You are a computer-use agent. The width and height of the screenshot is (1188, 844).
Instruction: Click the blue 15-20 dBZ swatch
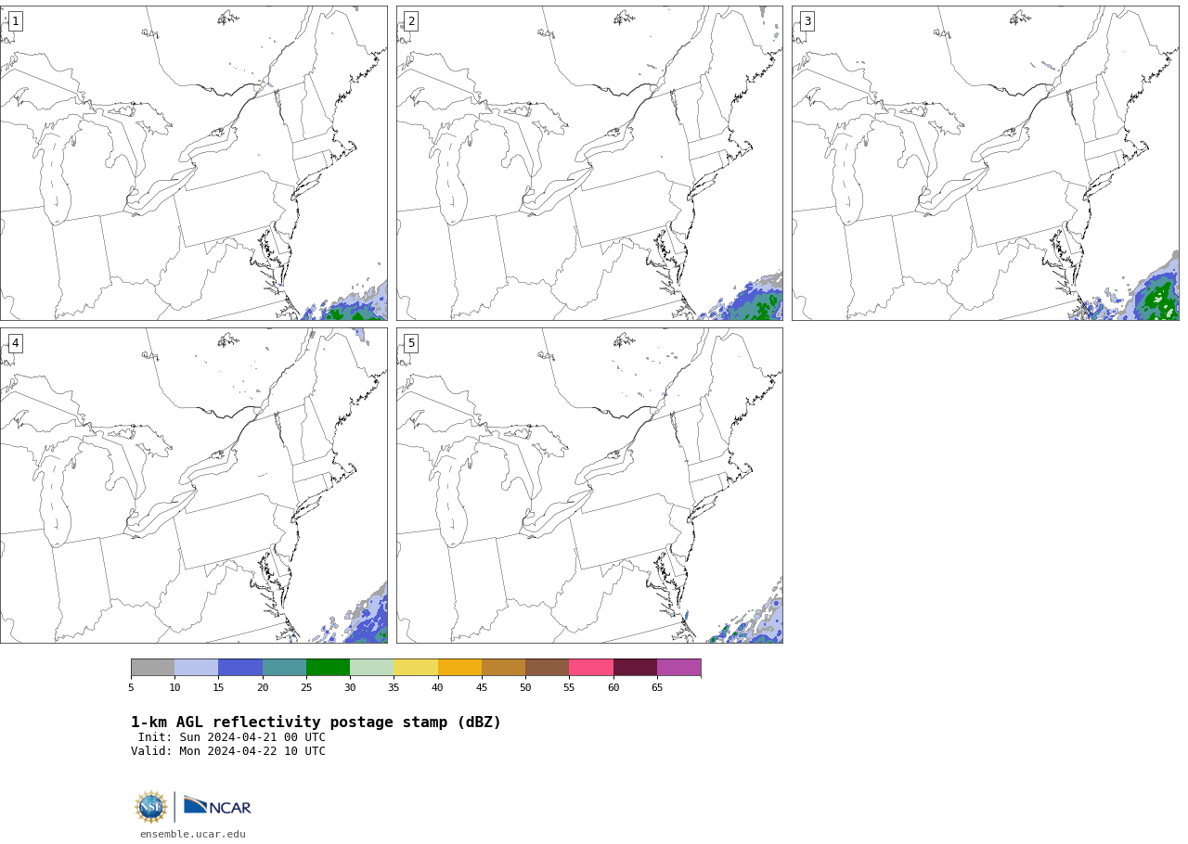(240, 668)
